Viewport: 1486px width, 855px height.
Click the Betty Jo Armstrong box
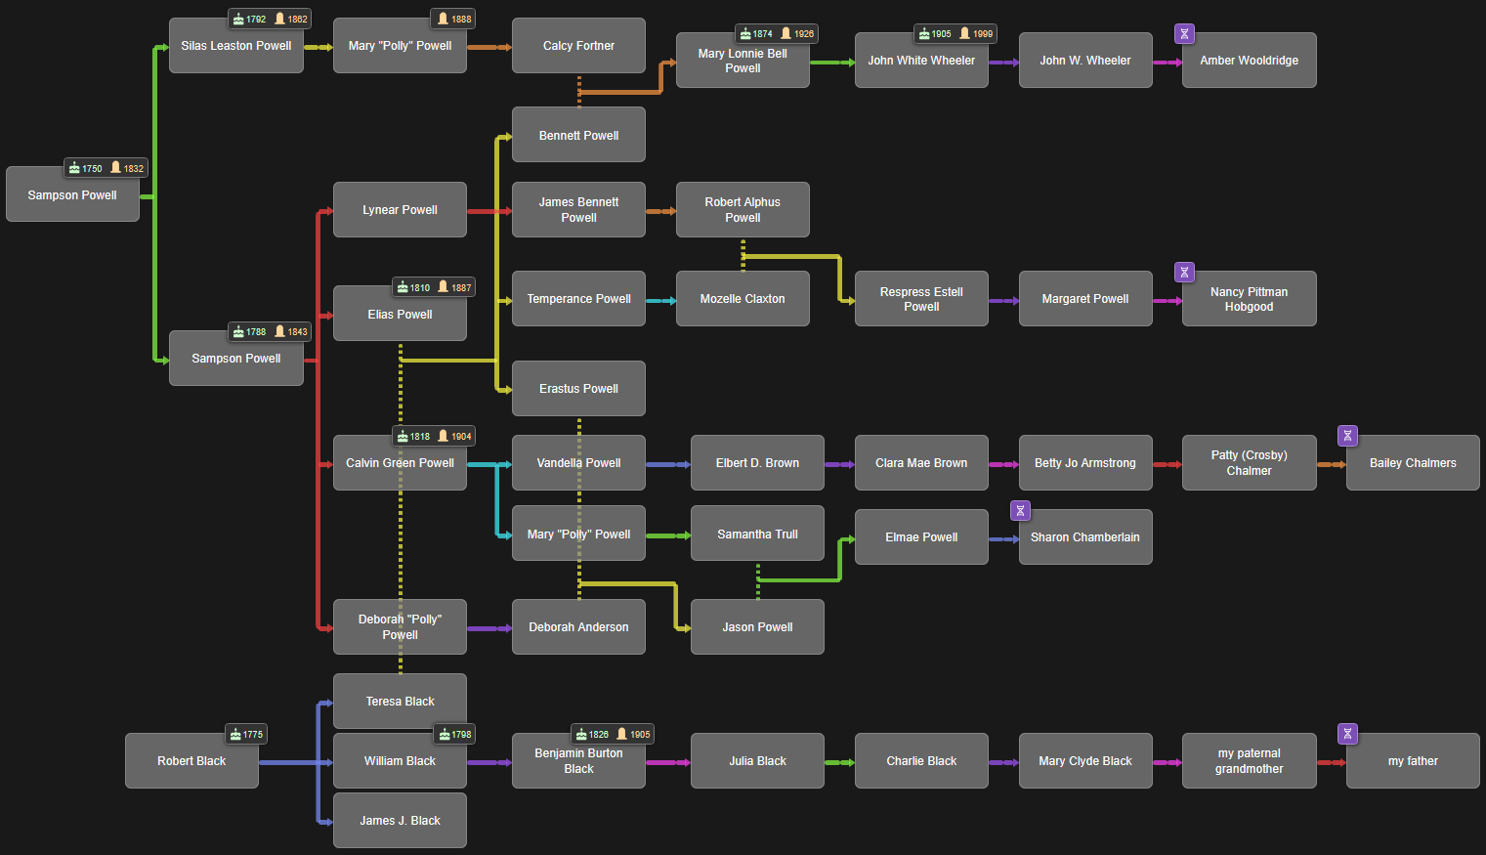pos(1084,463)
